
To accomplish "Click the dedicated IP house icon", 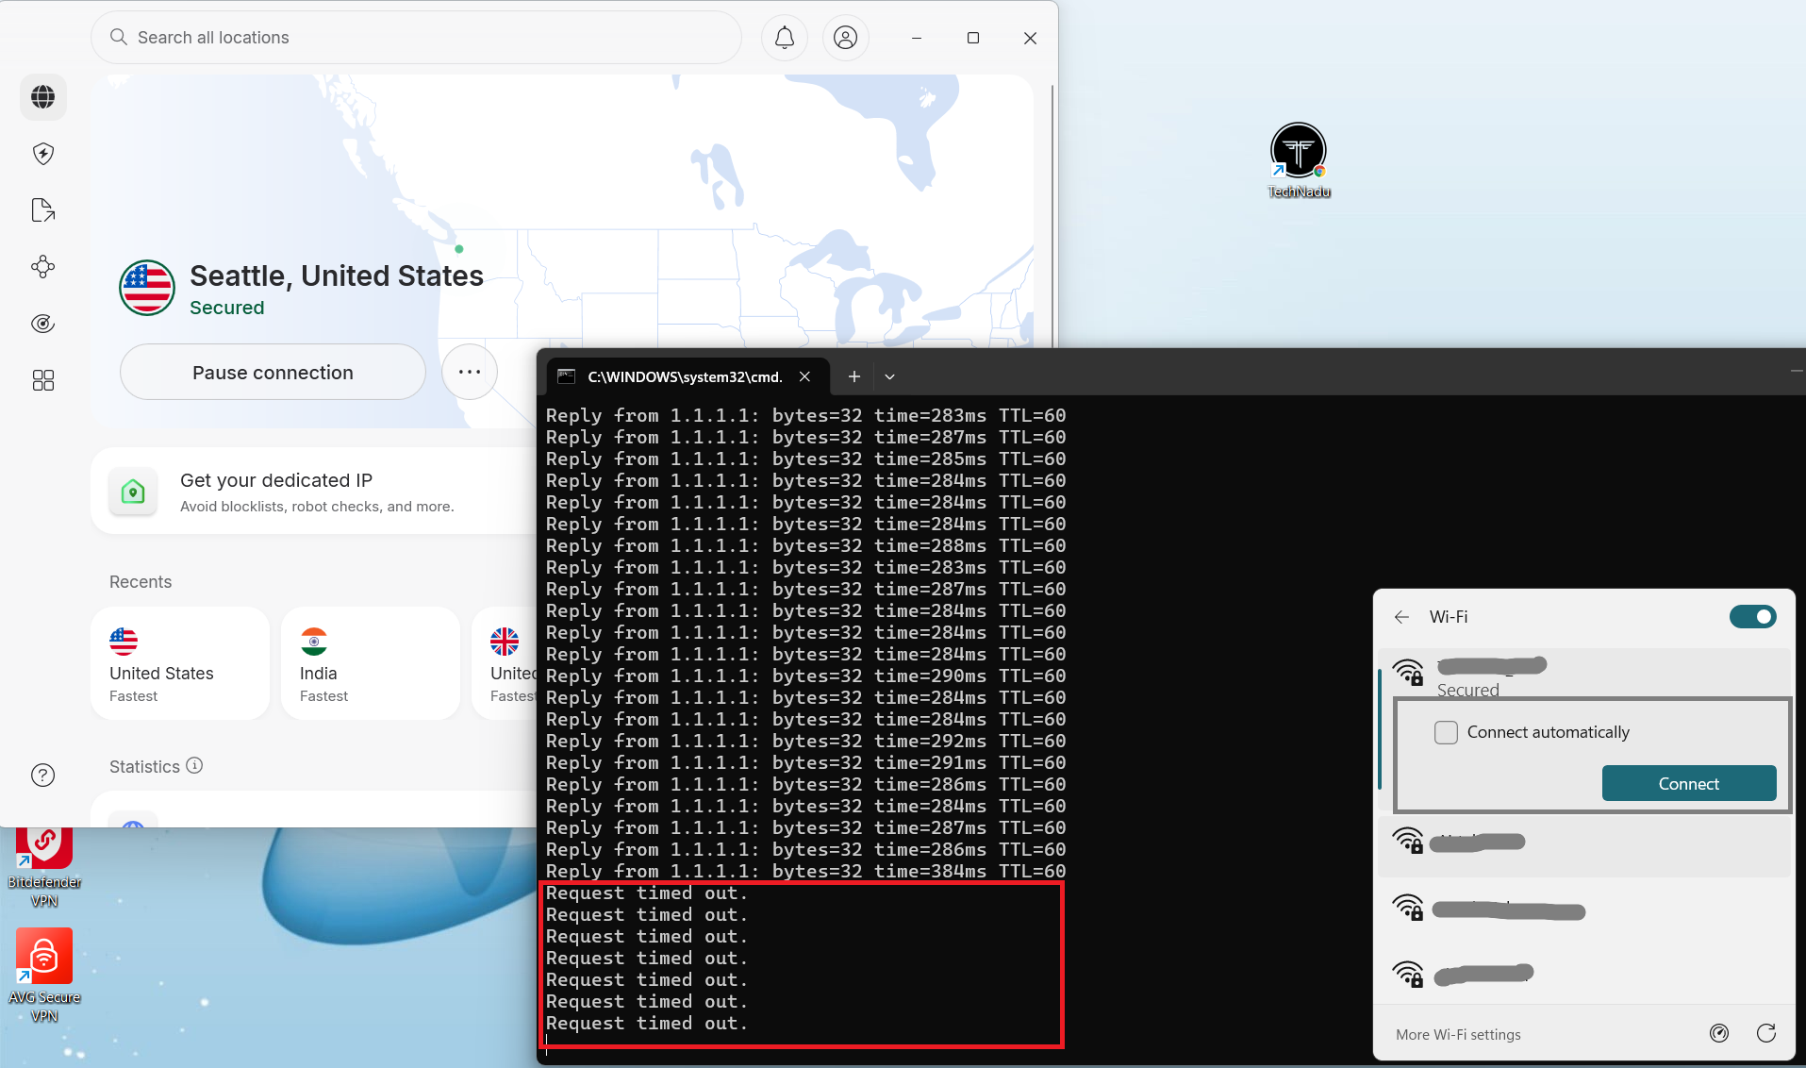I will (x=134, y=492).
